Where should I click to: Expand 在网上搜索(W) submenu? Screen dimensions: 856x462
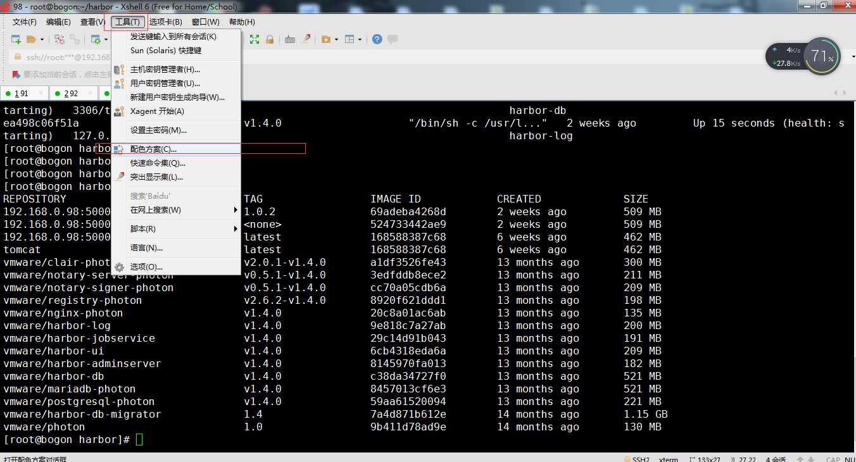(x=176, y=210)
